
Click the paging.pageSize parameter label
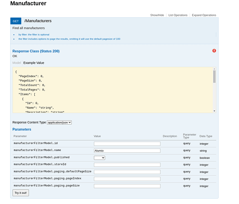46,186
